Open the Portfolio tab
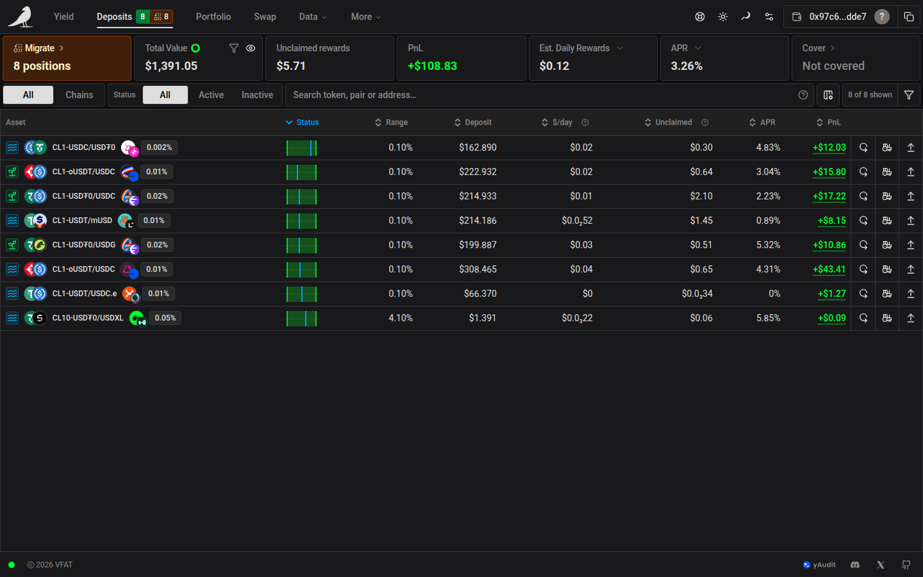 pyautogui.click(x=213, y=17)
